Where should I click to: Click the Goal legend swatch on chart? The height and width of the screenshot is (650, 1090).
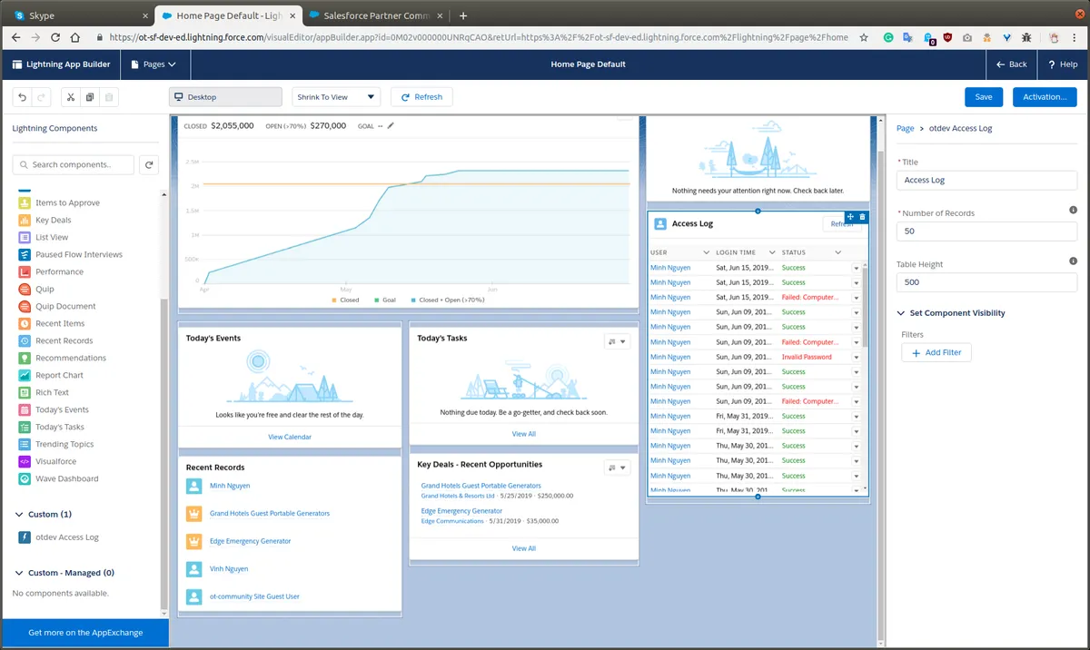[375, 300]
